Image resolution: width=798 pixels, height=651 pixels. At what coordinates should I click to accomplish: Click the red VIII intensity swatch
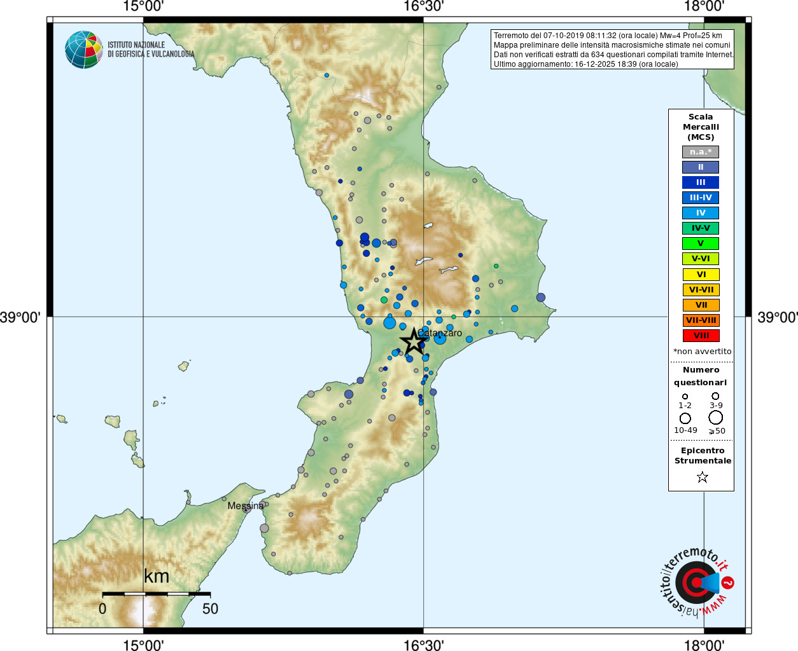[x=701, y=336]
